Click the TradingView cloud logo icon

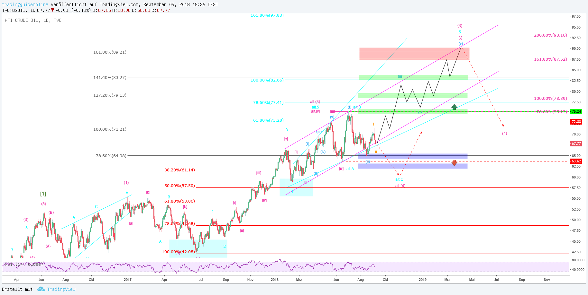(41, 289)
